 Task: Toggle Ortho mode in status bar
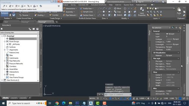tap(107, 98)
